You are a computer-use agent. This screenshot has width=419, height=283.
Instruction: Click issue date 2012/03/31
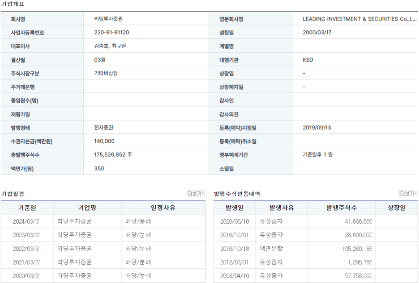tap(235, 262)
